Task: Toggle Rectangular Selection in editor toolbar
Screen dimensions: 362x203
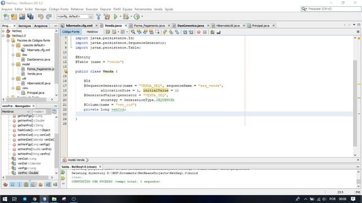Action: click(157, 32)
